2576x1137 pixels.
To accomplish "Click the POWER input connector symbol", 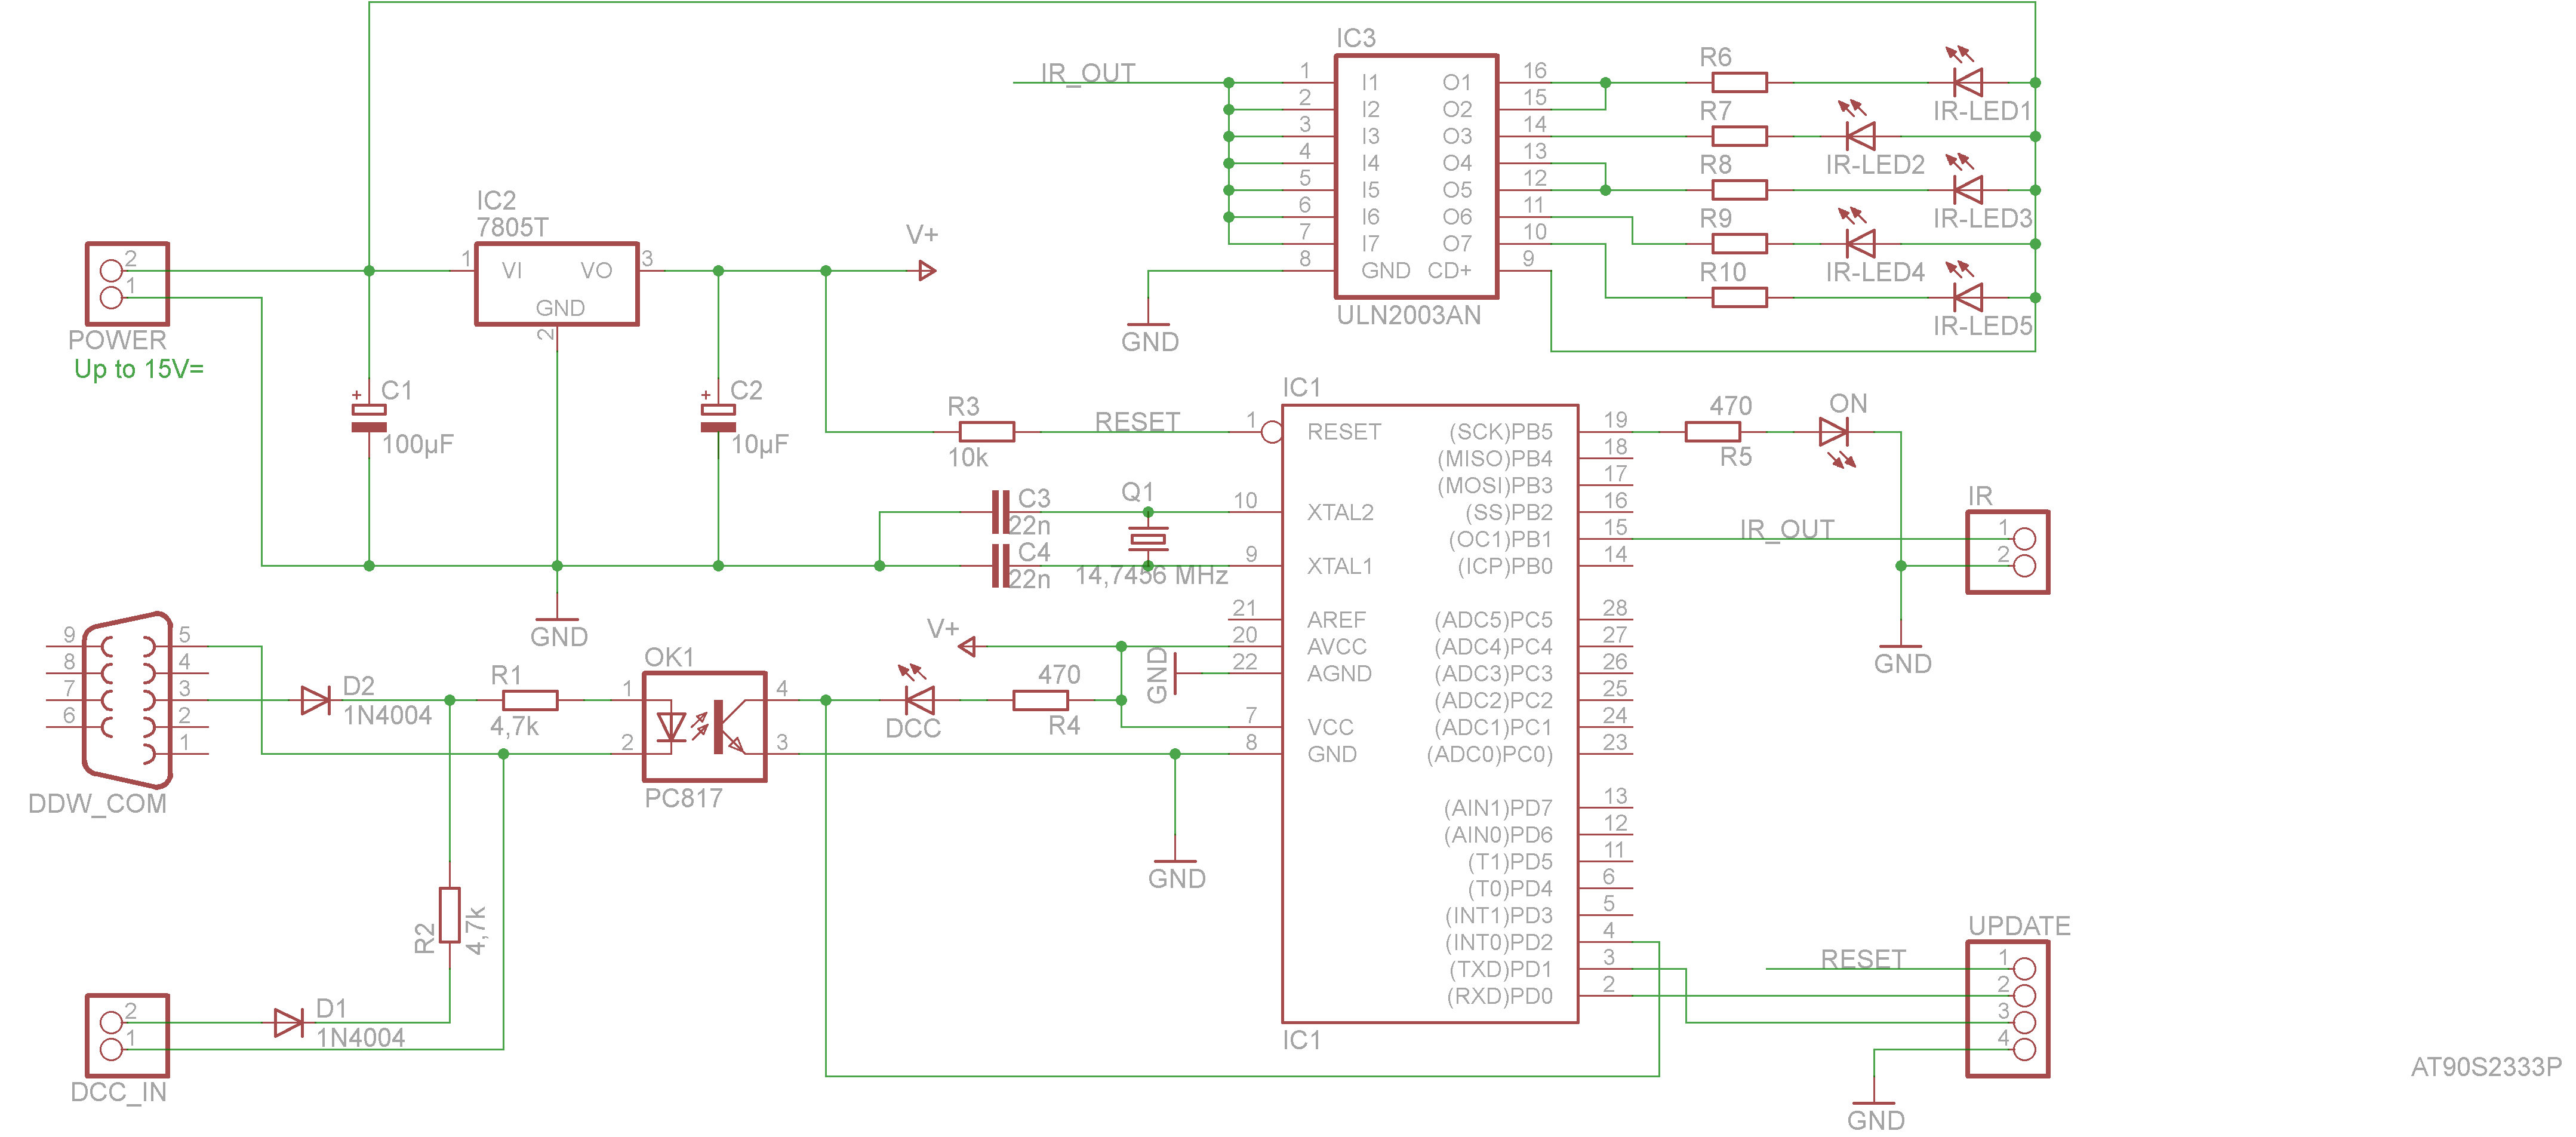I will click(126, 284).
